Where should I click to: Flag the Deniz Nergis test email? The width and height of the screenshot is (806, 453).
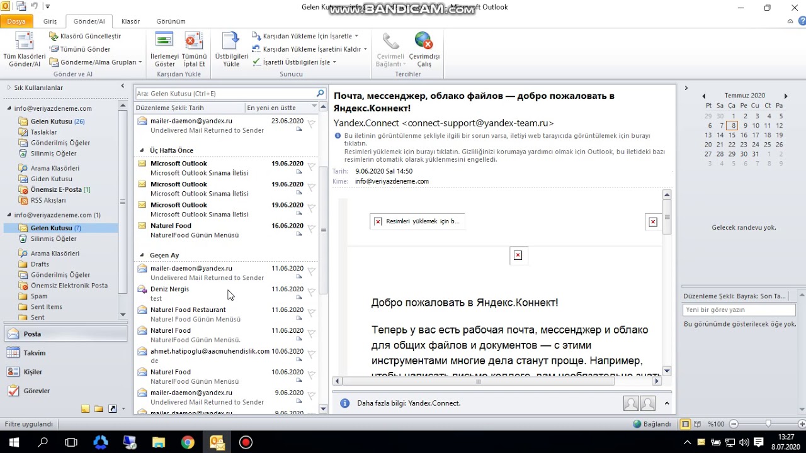(311, 293)
